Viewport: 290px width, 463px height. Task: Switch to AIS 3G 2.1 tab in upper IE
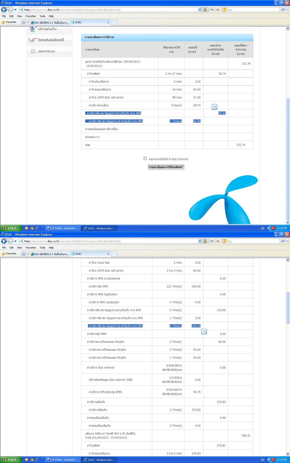[x=50, y=22]
